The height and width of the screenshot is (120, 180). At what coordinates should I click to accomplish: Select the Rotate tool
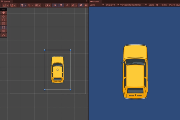click(x=3, y=20)
